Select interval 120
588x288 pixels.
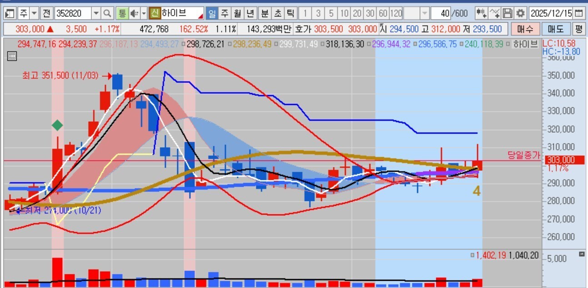[x=396, y=13]
